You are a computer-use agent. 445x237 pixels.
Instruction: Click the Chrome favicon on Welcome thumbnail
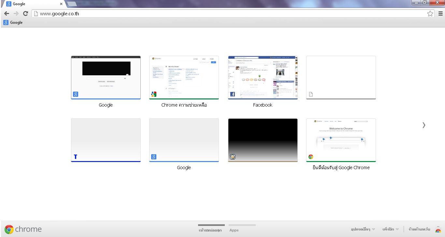(311, 157)
